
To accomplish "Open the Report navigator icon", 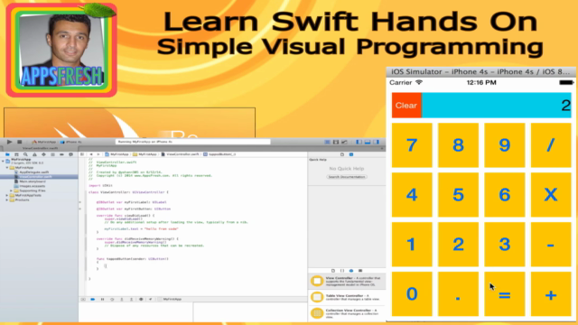I will pos(70,154).
